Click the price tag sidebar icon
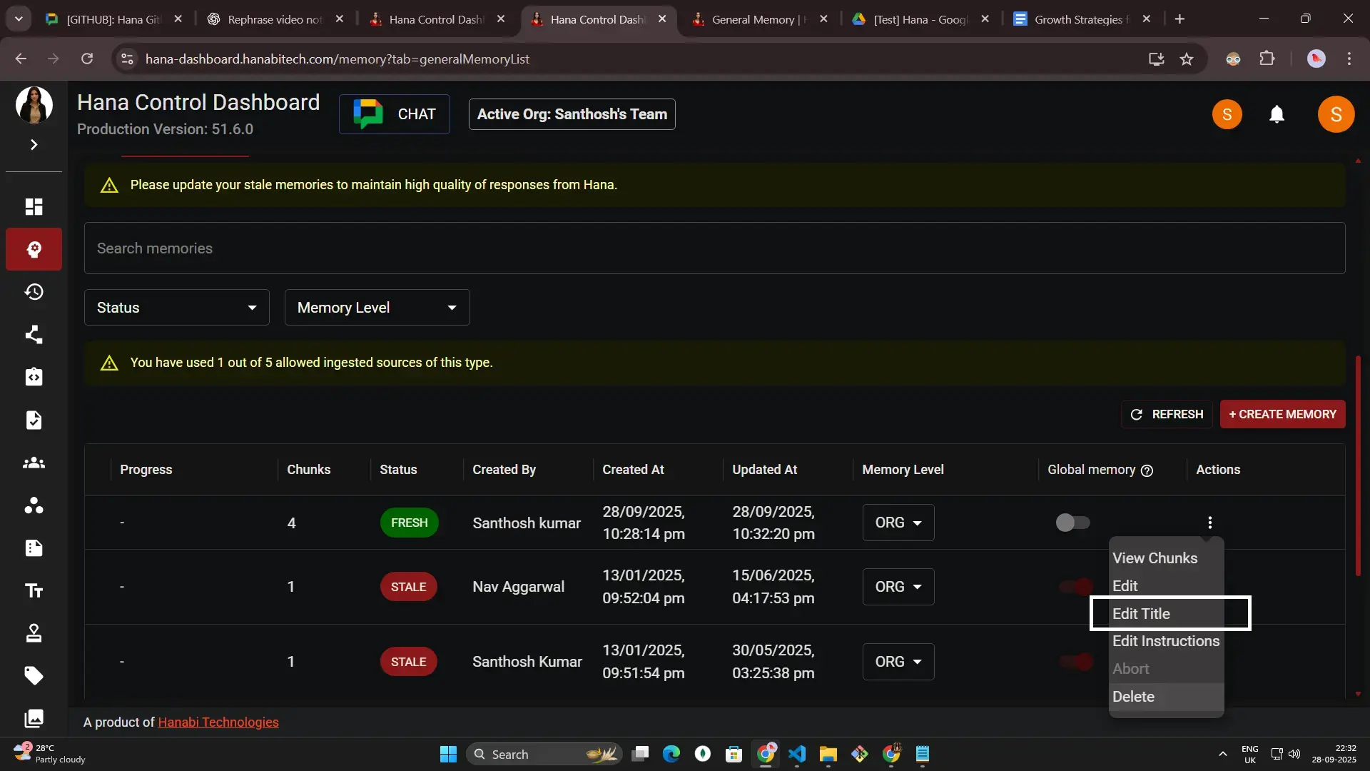This screenshot has width=1370, height=771. pyautogui.click(x=34, y=675)
